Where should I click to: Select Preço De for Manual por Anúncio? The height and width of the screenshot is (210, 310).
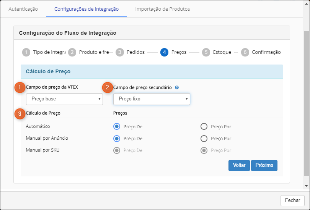[117, 139]
